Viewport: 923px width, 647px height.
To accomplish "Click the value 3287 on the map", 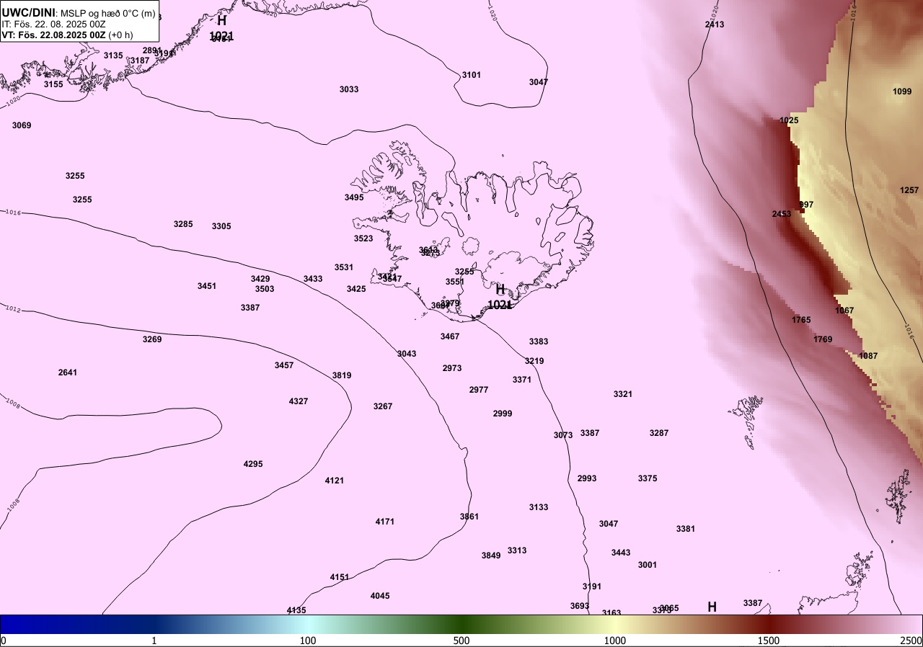I will coord(659,433).
